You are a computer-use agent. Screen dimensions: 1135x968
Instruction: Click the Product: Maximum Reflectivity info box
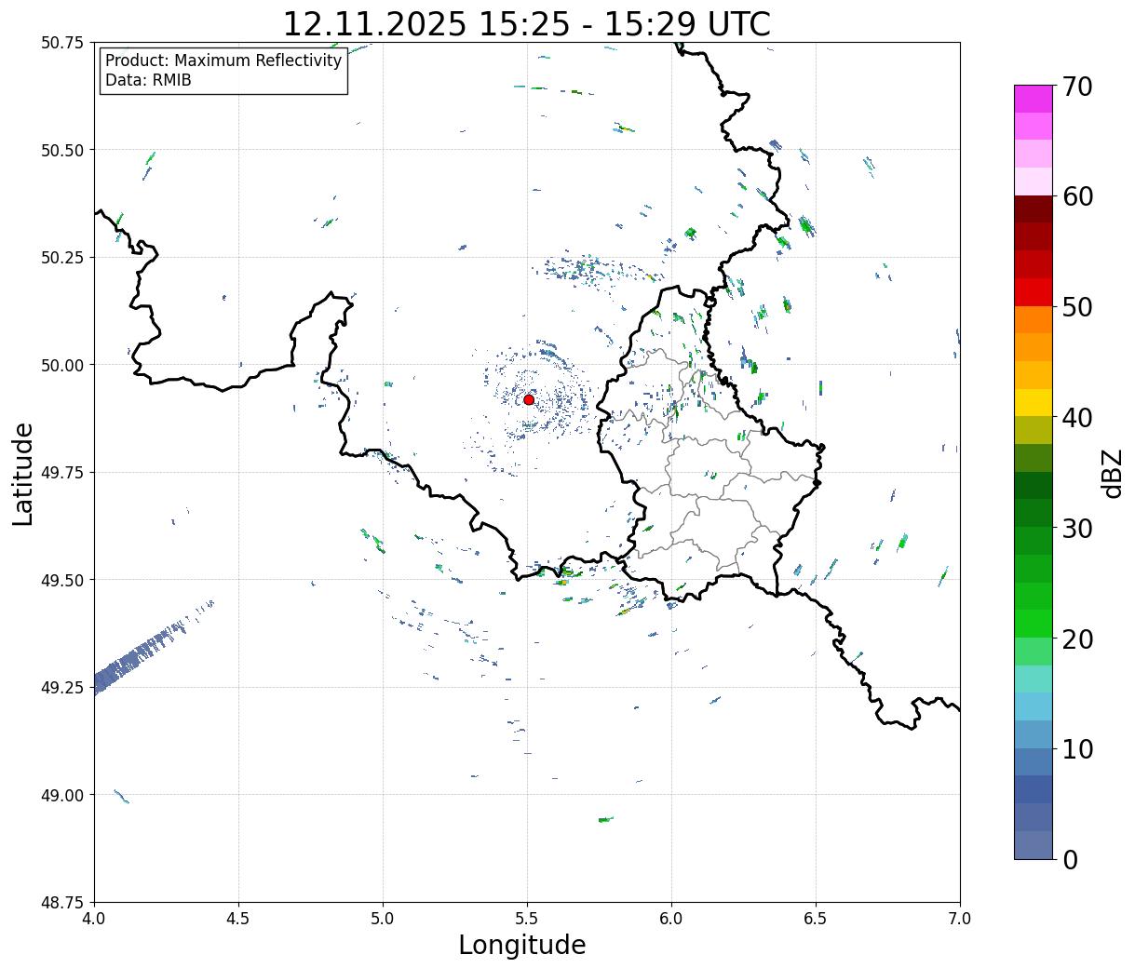pos(223,71)
